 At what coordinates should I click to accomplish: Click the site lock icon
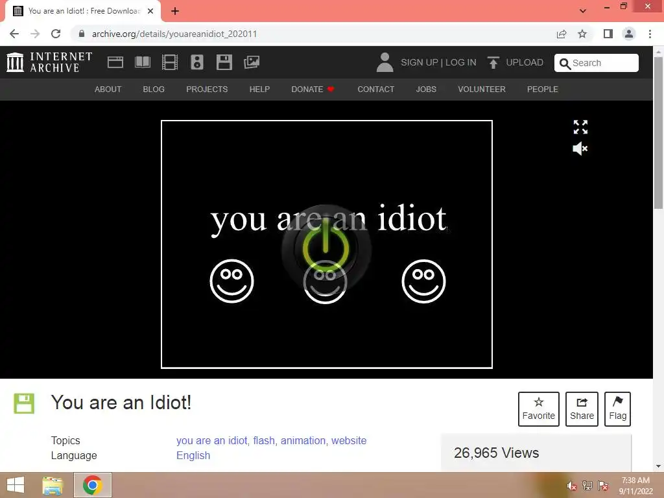point(82,34)
